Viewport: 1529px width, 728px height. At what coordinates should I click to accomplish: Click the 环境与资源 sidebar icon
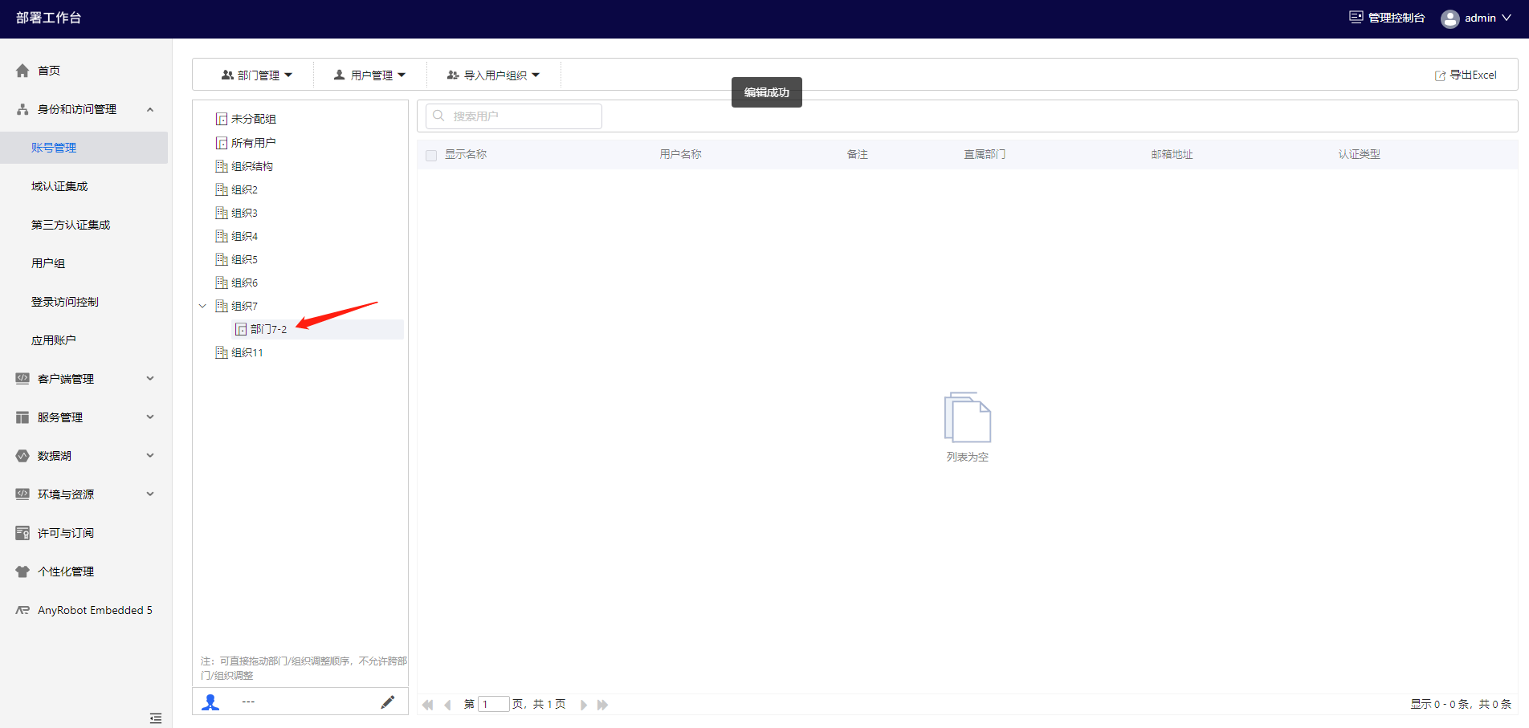coord(22,494)
